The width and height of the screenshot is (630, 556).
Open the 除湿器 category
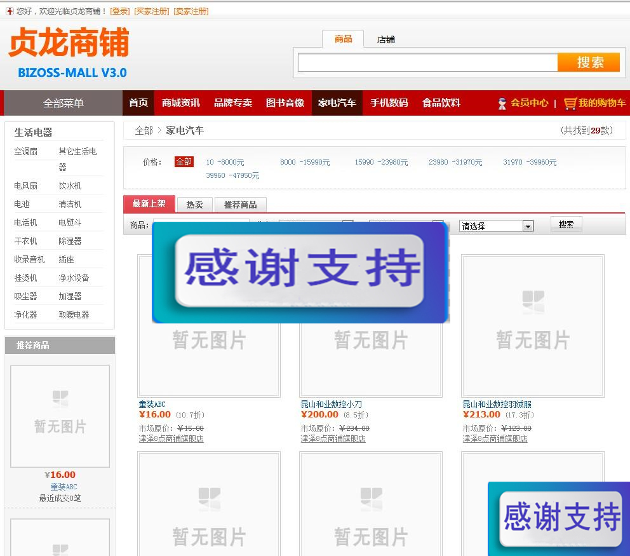coord(70,241)
